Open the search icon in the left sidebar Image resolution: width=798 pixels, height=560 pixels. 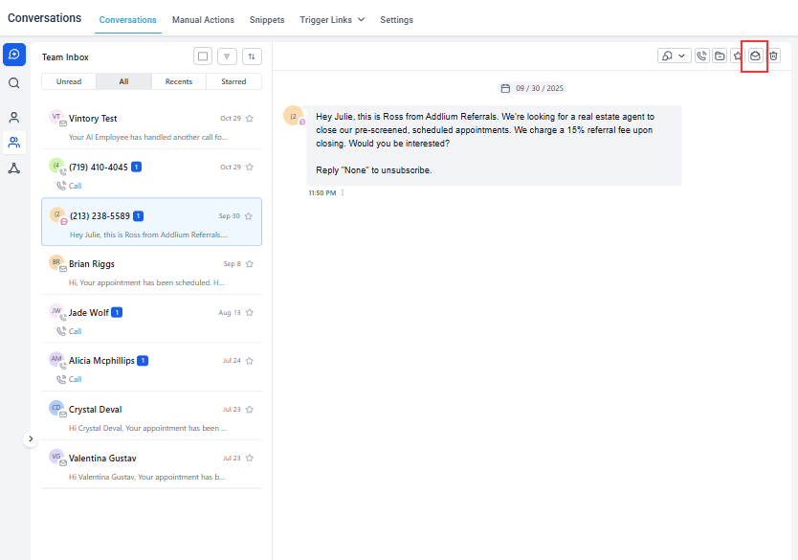[x=14, y=83]
